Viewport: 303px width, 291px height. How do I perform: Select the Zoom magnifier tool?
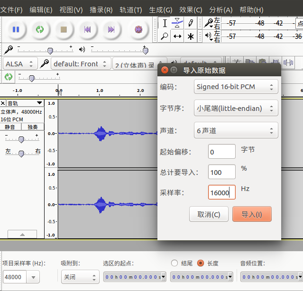[x=165, y=36]
